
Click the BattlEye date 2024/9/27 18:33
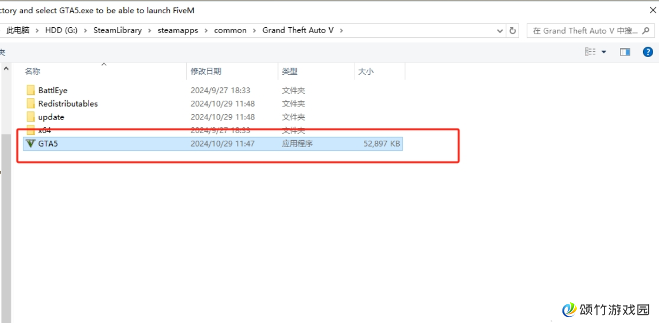220,90
